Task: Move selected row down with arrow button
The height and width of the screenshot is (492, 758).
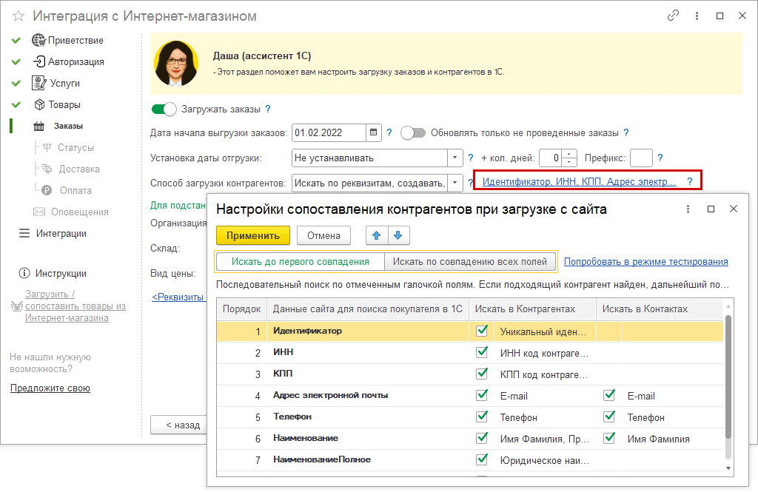Action: point(398,235)
